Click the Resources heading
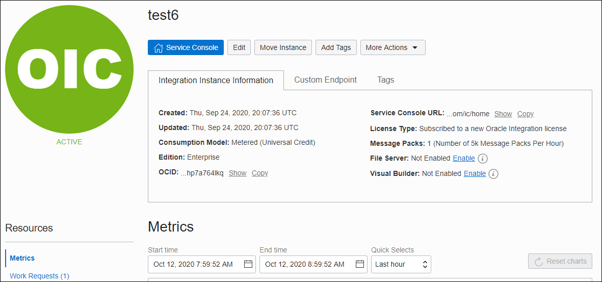The image size is (602, 282). click(29, 228)
